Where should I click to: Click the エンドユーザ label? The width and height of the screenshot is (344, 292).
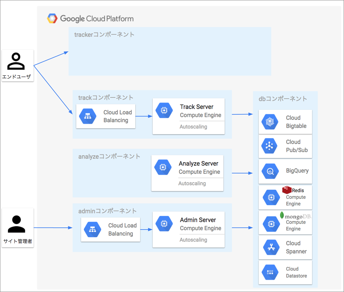[x=17, y=77]
